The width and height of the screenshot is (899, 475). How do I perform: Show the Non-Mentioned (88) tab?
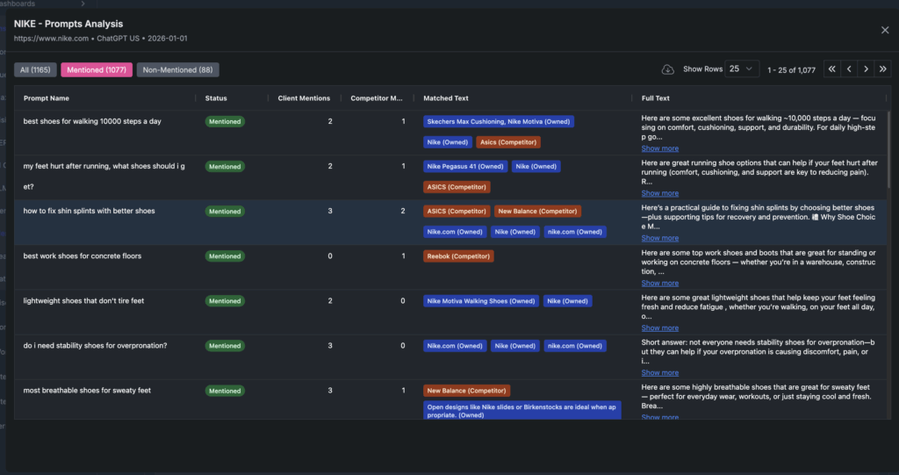click(177, 69)
